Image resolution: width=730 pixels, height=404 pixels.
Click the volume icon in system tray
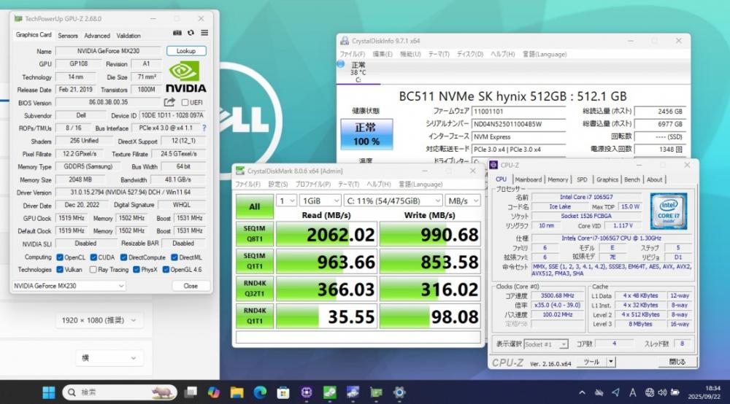[662, 392]
